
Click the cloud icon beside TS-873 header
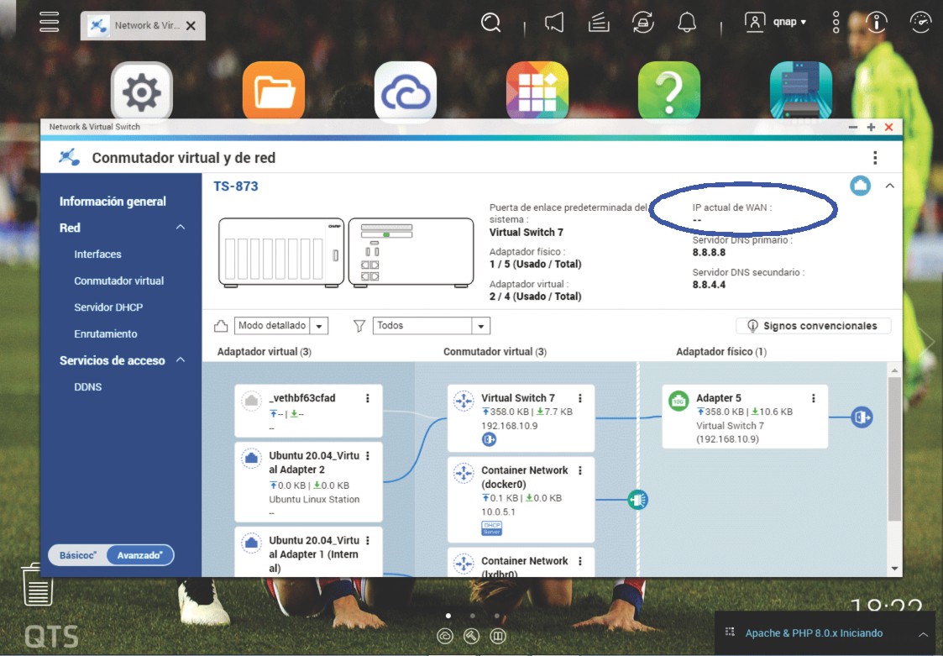pyautogui.click(x=860, y=186)
